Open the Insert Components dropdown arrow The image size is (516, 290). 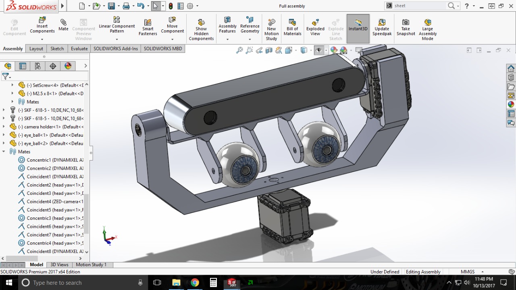(x=42, y=40)
